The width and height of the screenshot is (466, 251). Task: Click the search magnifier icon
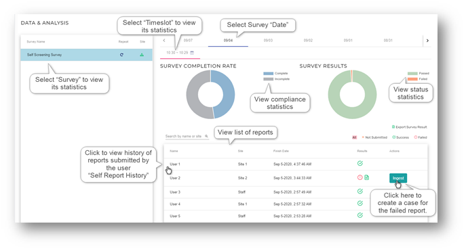point(206,136)
